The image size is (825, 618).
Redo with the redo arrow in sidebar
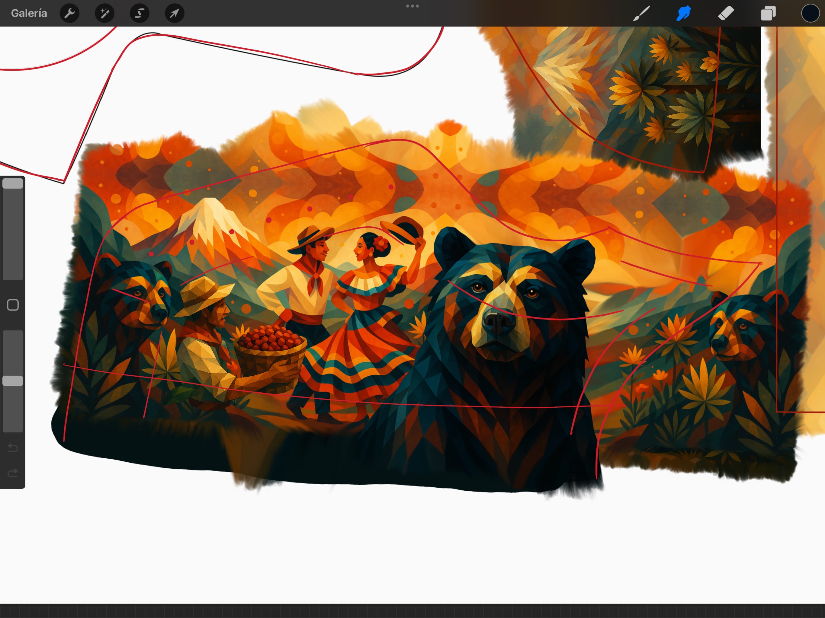tap(13, 473)
